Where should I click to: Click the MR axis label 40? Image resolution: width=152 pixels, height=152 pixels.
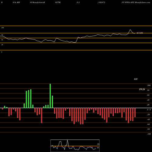148,100
